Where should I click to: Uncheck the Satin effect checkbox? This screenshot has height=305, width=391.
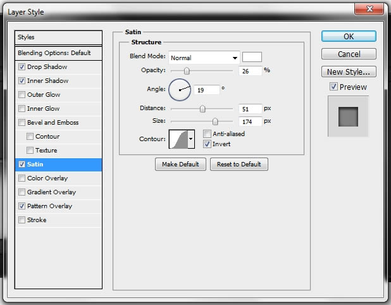pos(22,165)
